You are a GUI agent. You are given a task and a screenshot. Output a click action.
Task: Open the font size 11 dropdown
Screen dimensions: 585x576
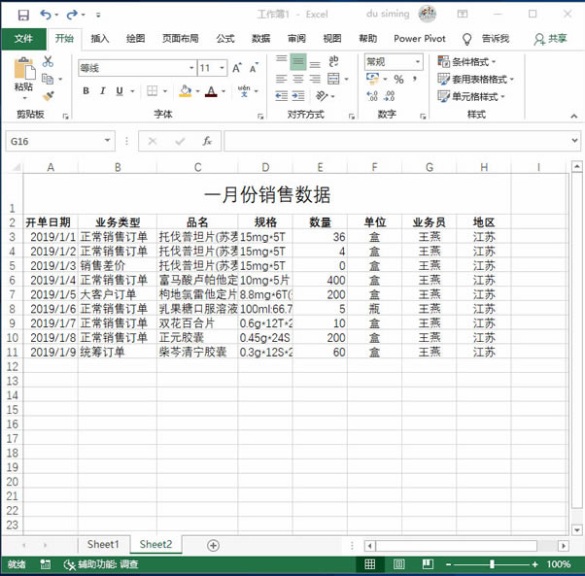222,68
